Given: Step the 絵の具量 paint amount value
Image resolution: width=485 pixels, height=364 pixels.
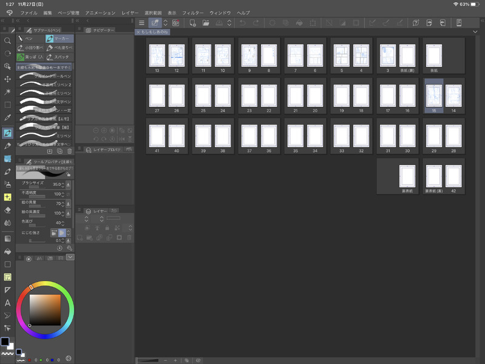Looking at the screenshot, I should coord(63,204).
